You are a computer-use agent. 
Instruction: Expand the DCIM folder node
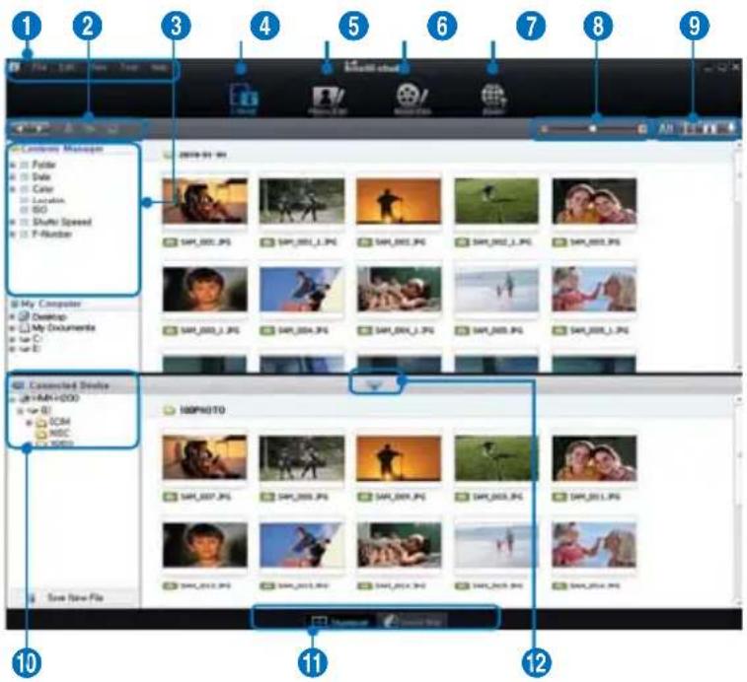click(29, 422)
